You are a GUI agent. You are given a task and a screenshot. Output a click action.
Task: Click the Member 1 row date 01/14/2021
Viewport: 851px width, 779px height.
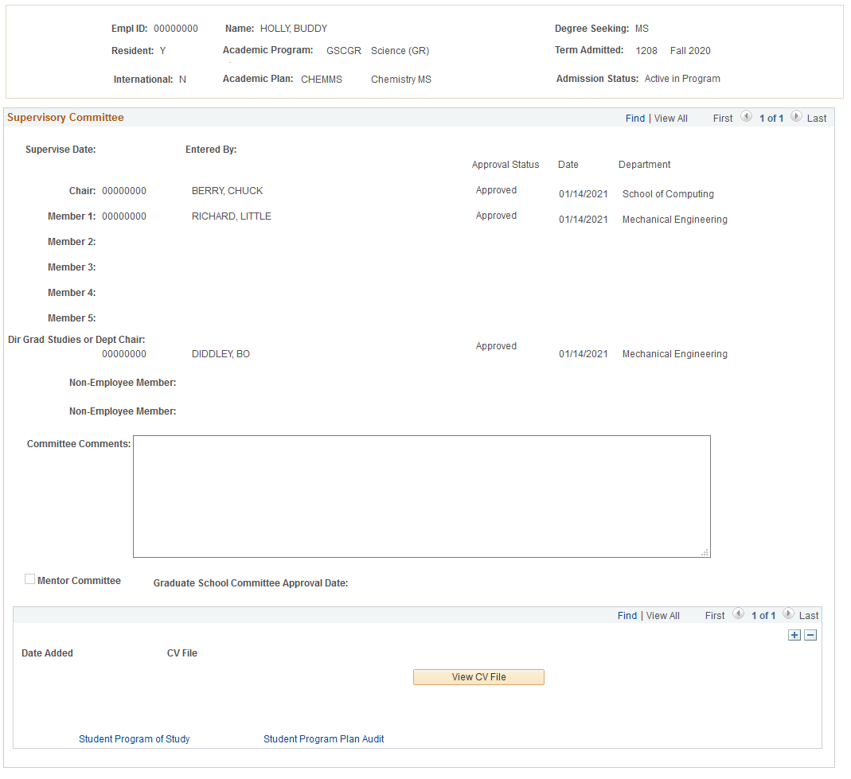pos(584,219)
